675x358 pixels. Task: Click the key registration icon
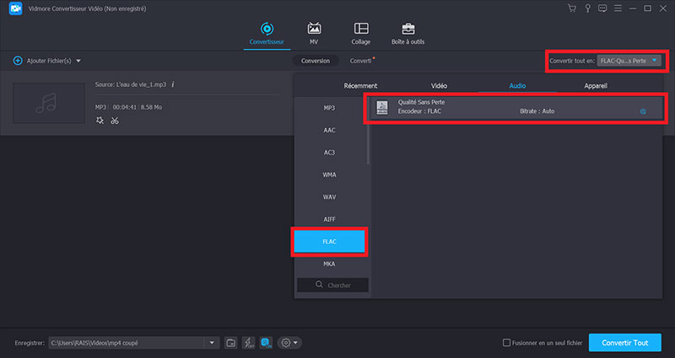point(588,9)
